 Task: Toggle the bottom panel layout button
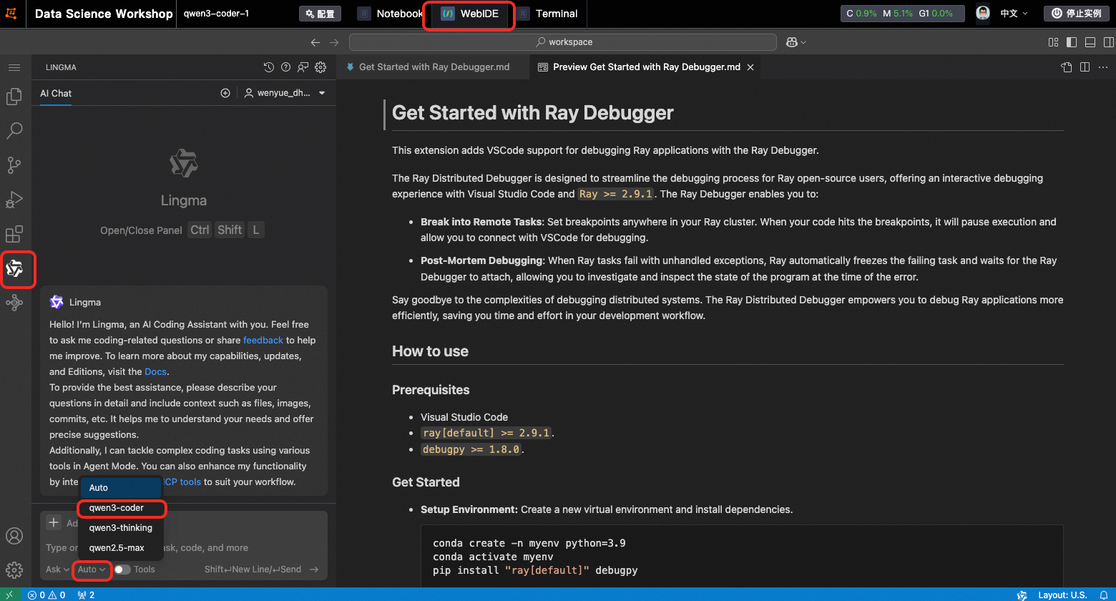[x=1090, y=42]
